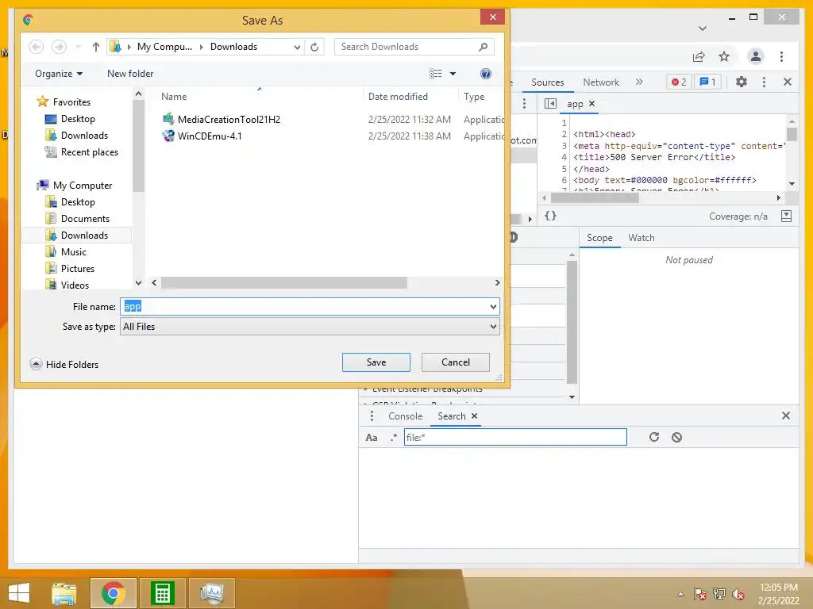Image resolution: width=813 pixels, height=609 pixels.
Task: Click the Save button
Action: pyautogui.click(x=376, y=362)
